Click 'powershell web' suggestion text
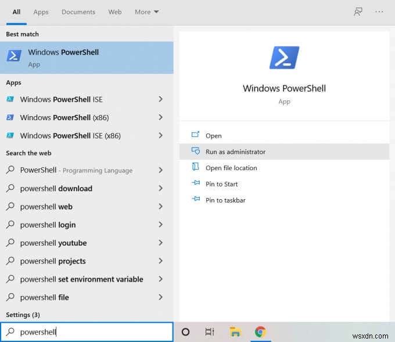 click(46, 207)
